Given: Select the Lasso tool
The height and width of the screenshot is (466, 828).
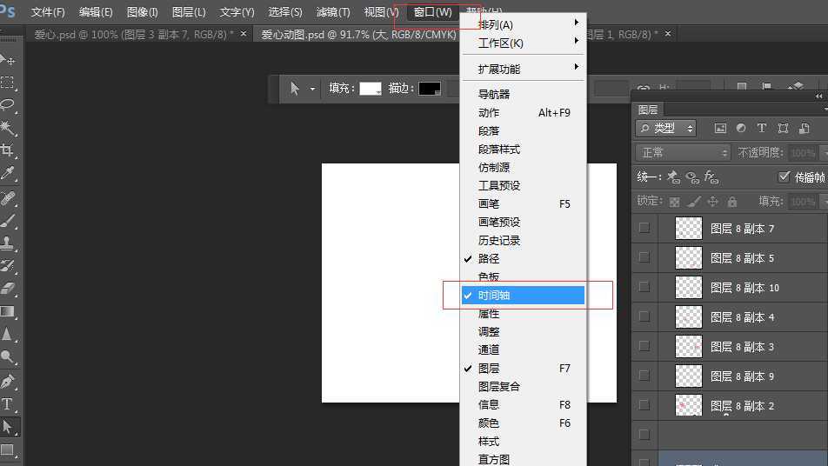Looking at the screenshot, I should 8,105.
